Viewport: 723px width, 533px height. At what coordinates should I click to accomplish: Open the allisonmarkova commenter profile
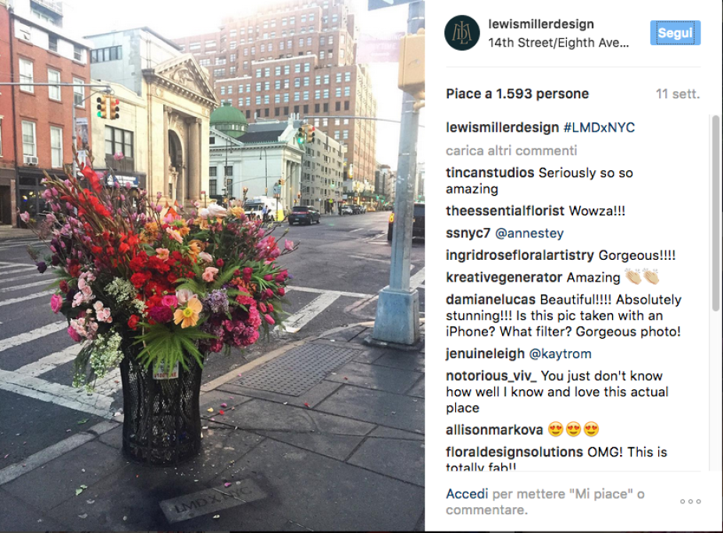coord(494,430)
